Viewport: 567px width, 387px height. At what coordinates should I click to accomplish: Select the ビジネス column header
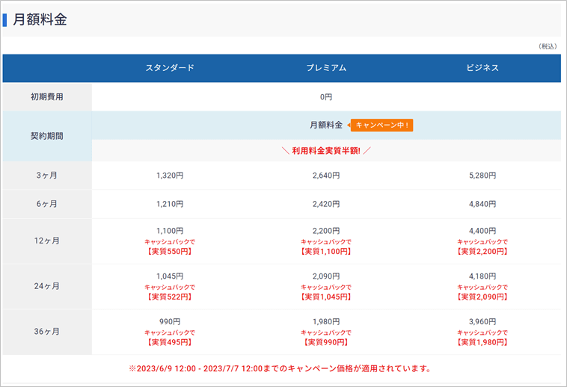(x=482, y=68)
